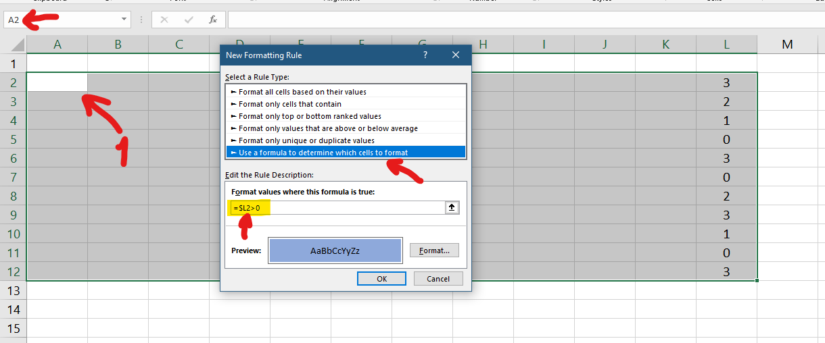Click the range selector arrow beside formula box
Screen dimensions: 825x343
[452, 207]
